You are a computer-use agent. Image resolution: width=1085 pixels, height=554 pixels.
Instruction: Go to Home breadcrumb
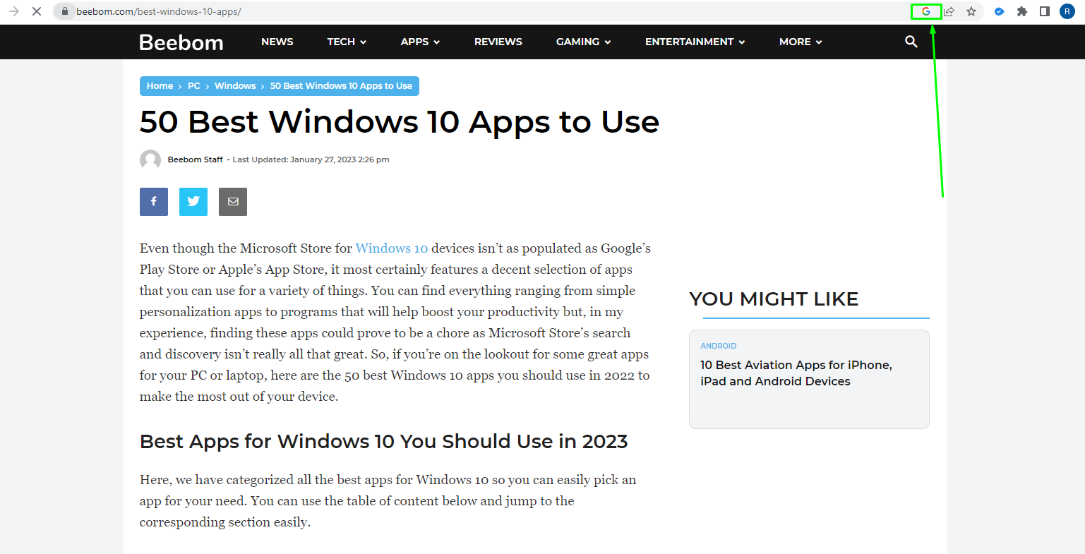(x=160, y=86)
